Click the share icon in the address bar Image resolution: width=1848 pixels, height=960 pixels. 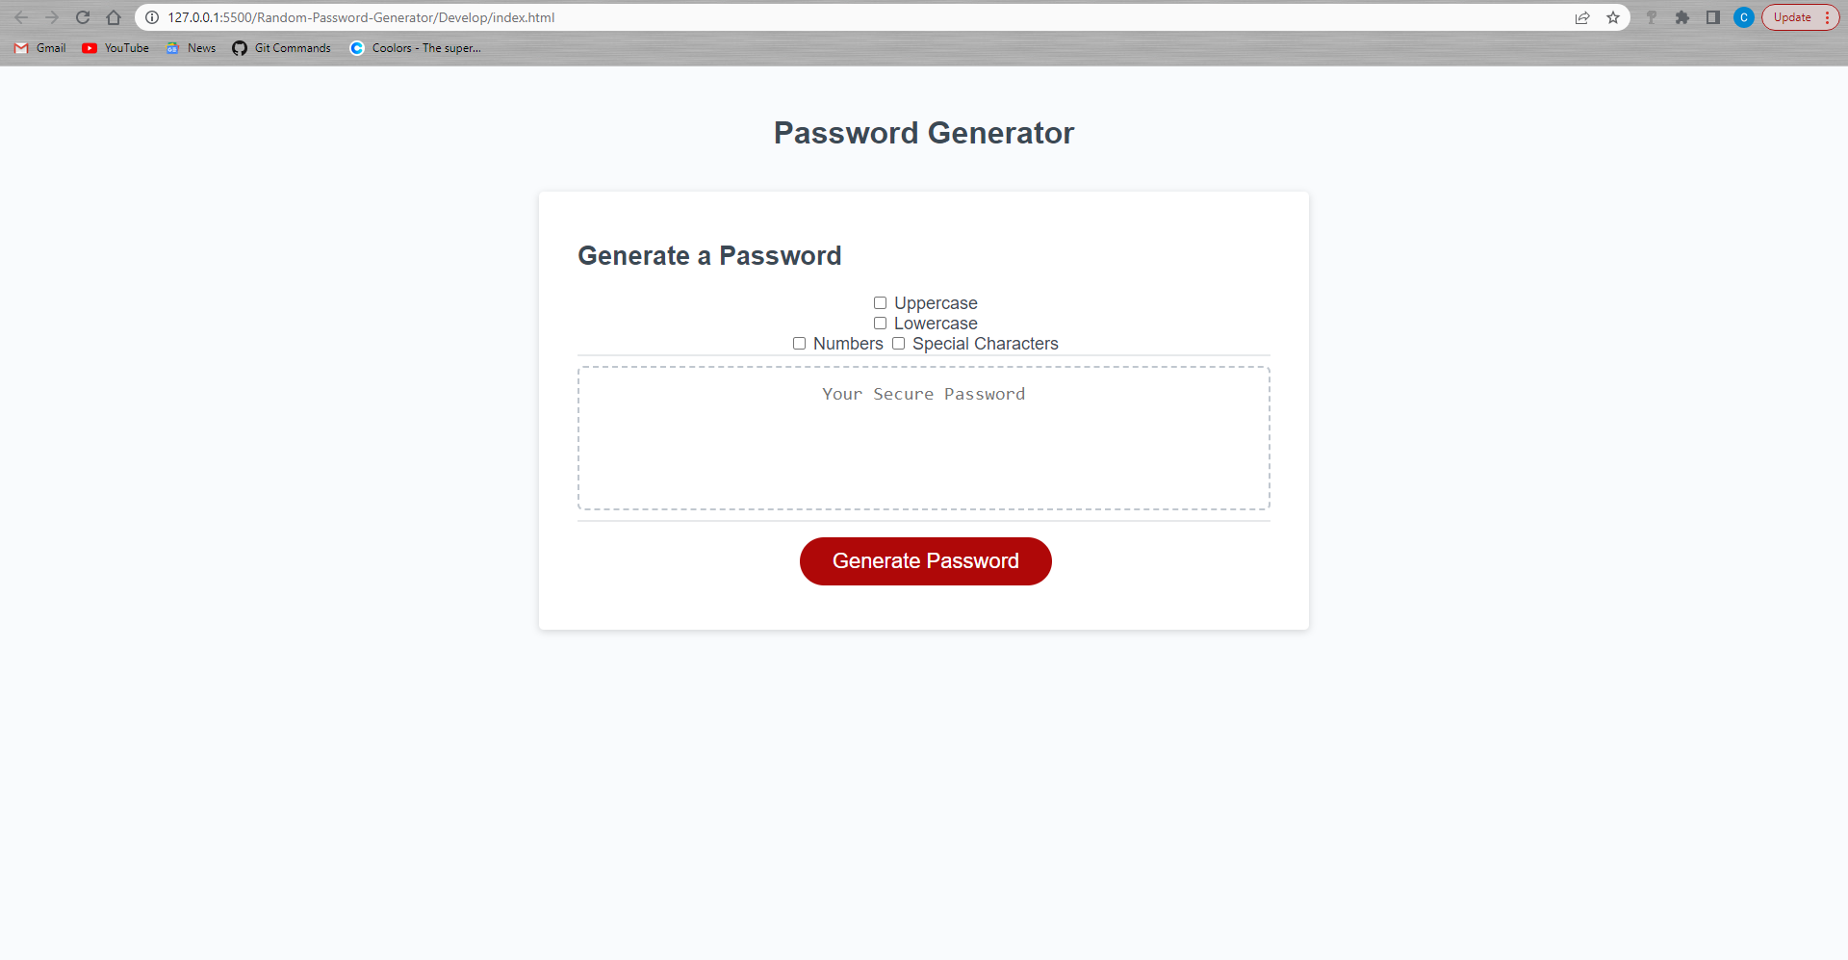[1582, 16]
